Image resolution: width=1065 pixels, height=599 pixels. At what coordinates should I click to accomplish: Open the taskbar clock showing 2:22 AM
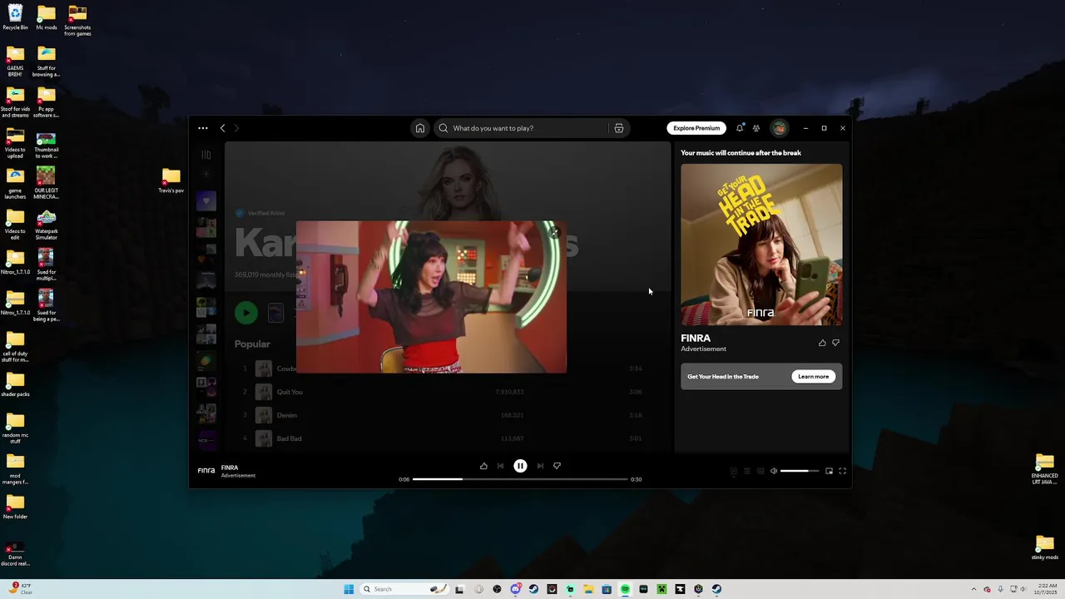1046,589
